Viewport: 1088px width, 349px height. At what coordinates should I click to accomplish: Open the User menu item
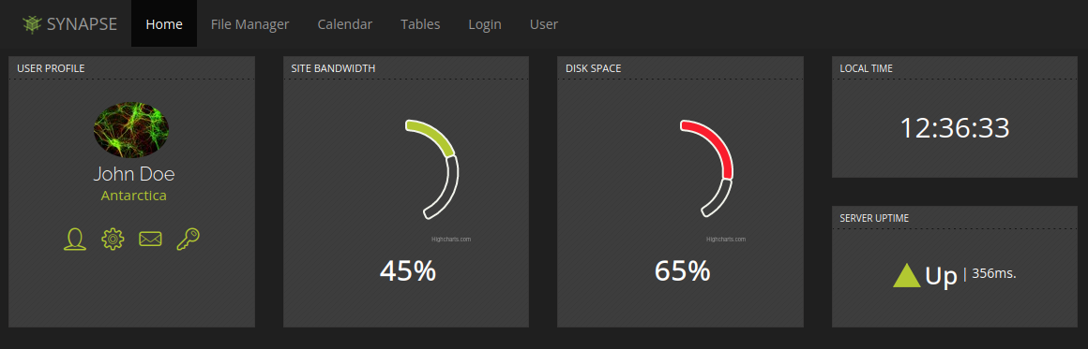tap(544, 23)
